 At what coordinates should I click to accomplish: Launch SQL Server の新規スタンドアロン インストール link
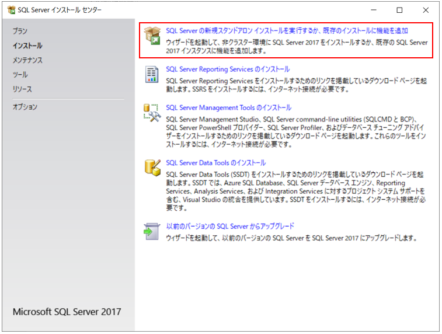coord(287,31)
